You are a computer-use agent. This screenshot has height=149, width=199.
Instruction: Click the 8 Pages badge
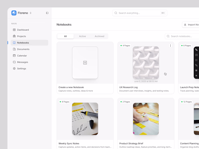[x=65, y=102]
